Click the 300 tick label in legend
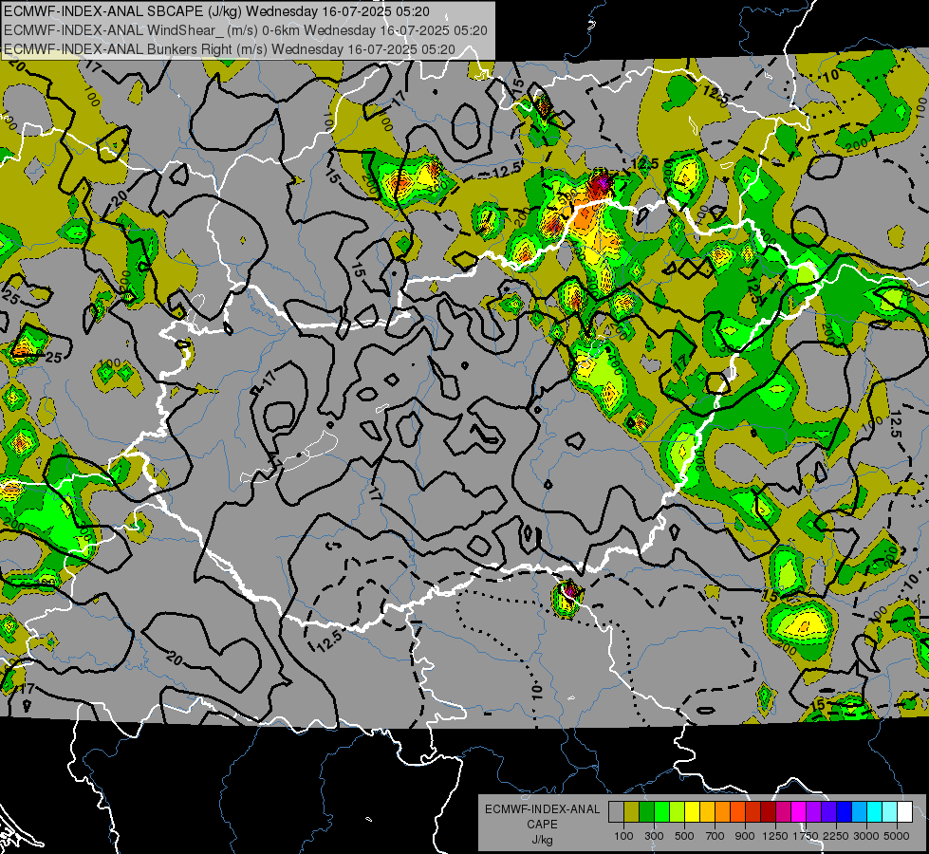The width and height of the screenshot is (929, 854). click(654, 836)
